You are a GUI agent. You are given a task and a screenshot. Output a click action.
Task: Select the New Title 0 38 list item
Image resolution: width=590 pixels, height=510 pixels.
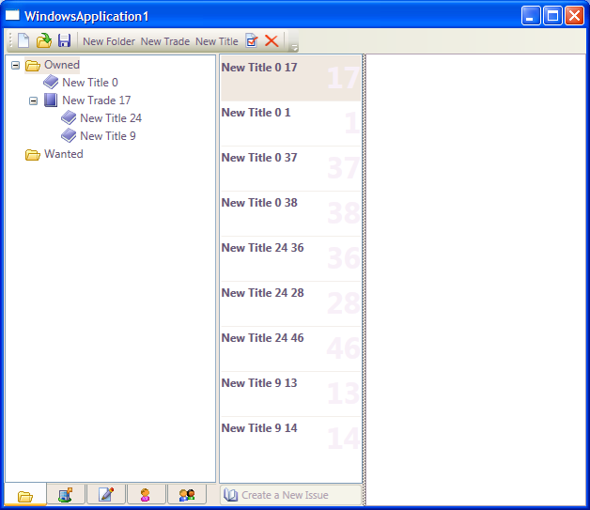(290, 213)
